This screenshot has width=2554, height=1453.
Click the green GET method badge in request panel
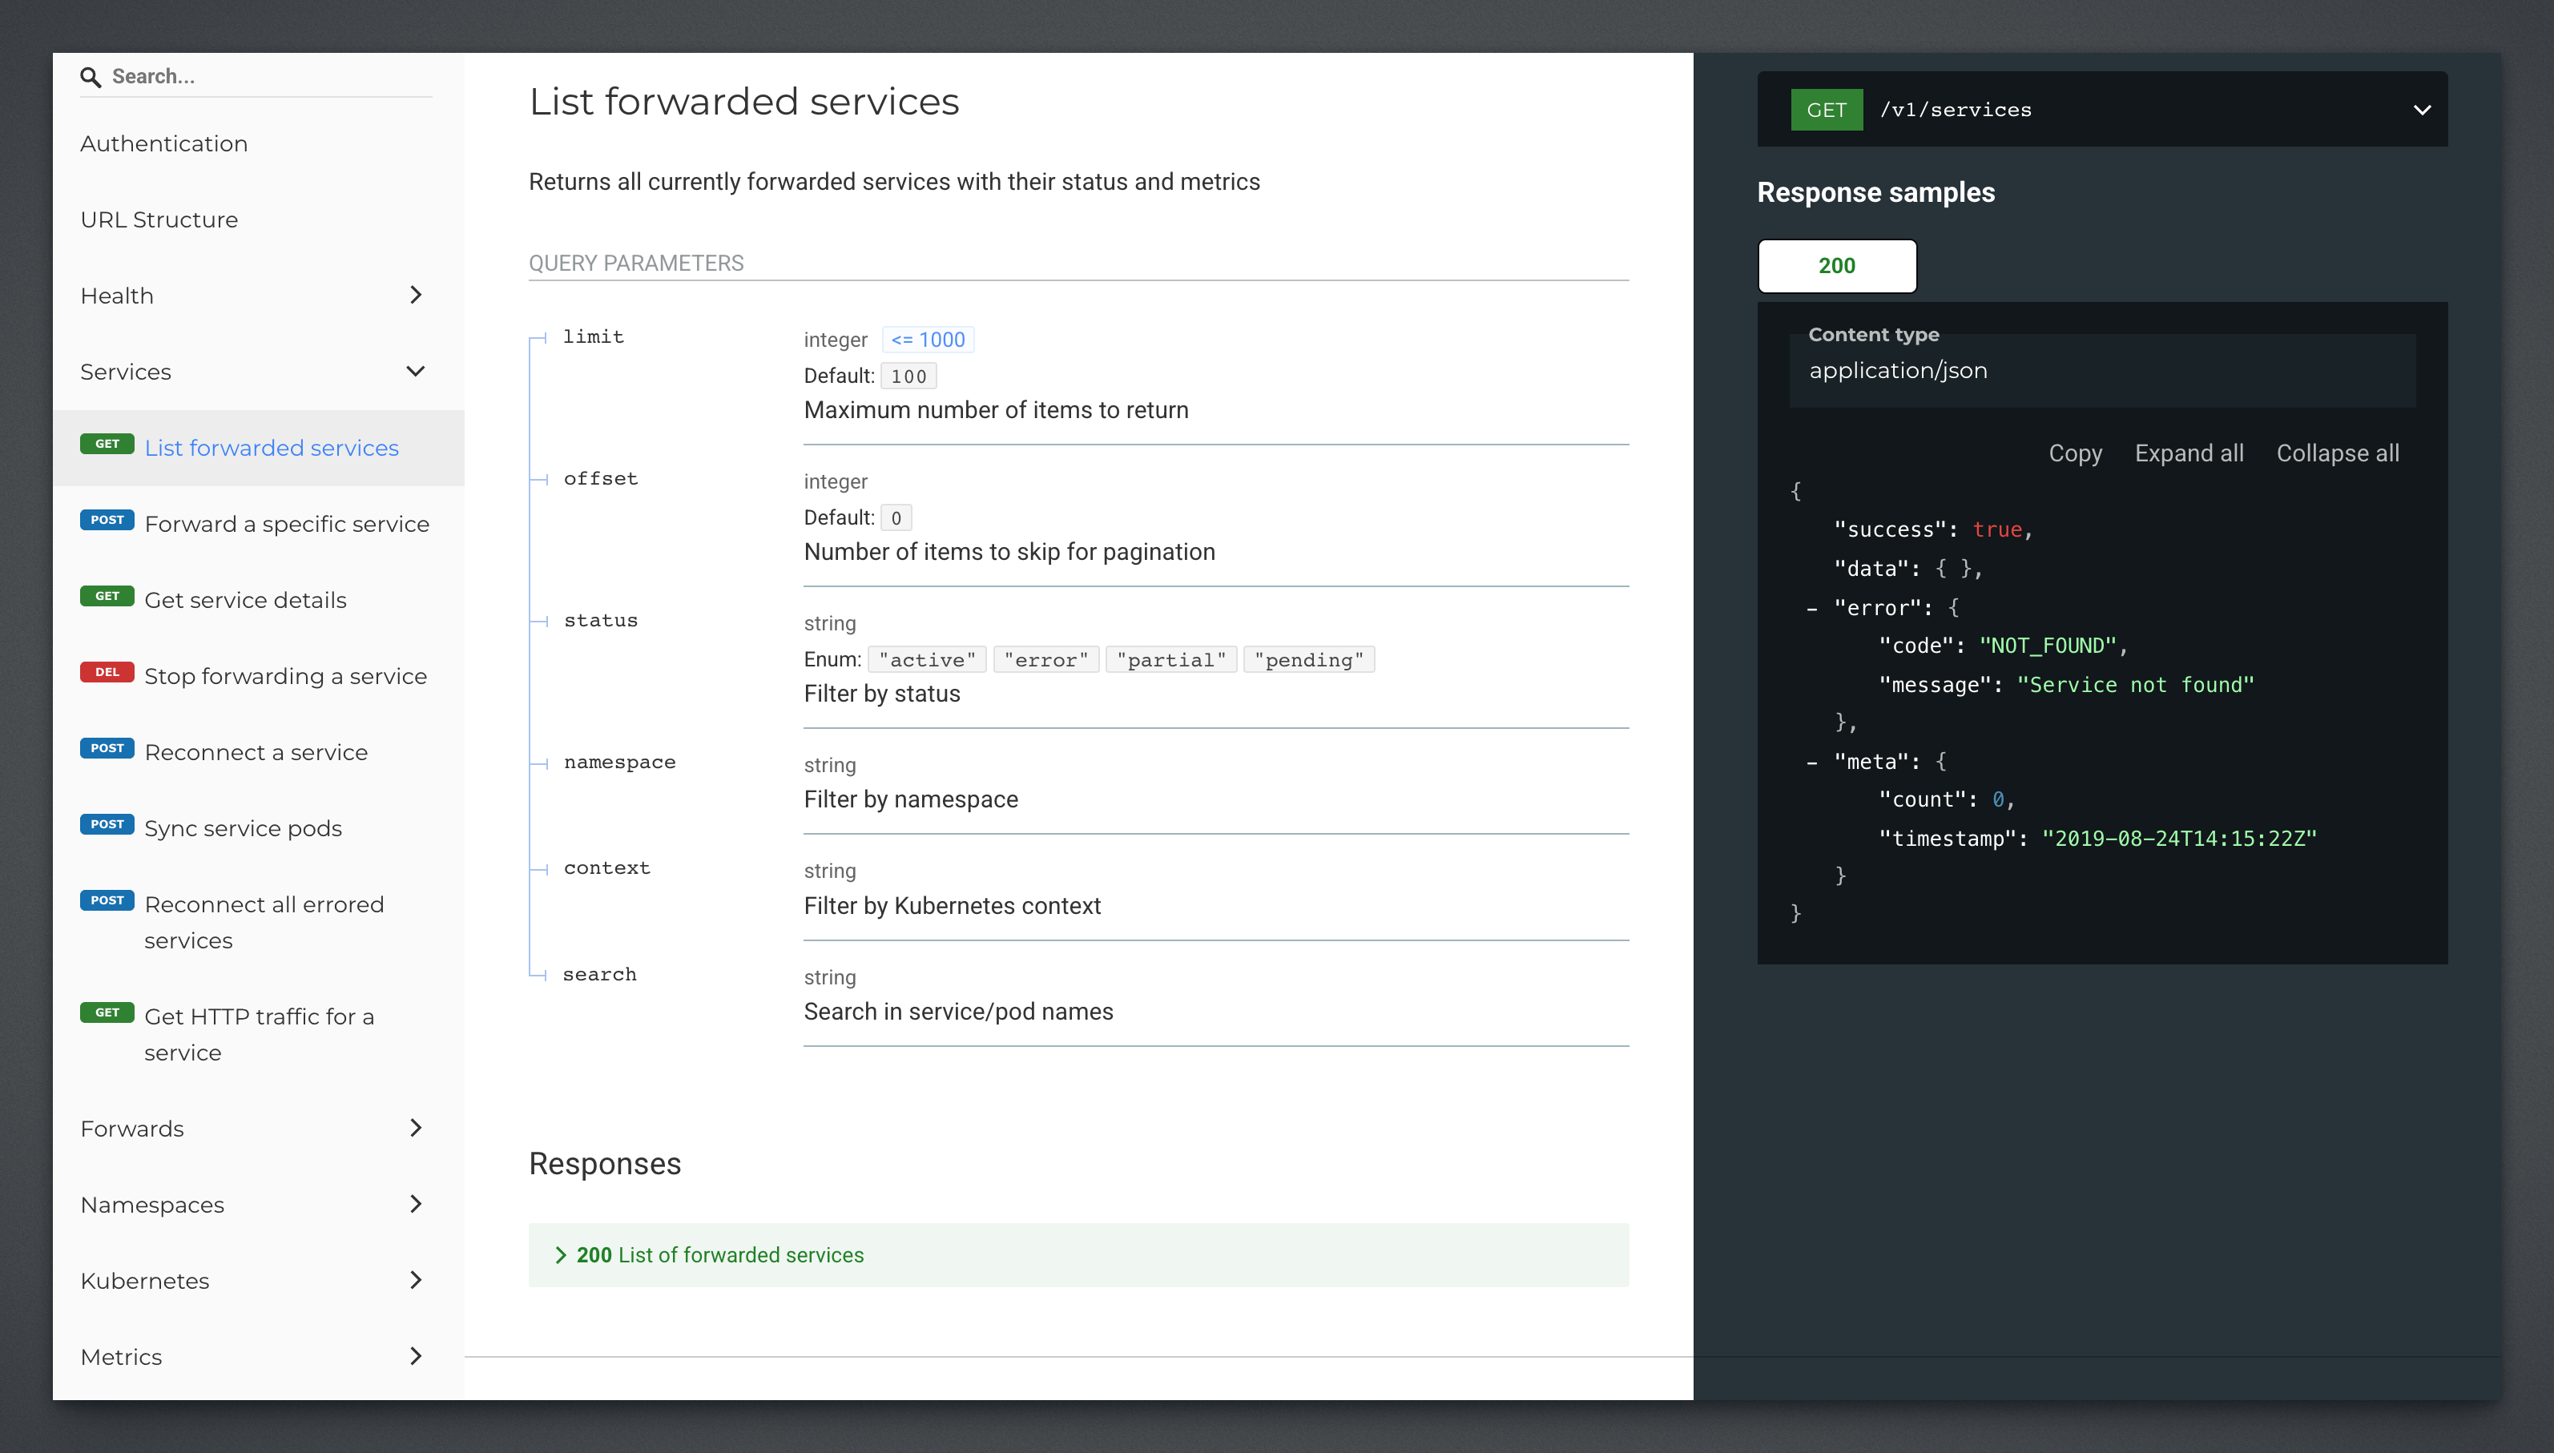[x=1826, y=109]
